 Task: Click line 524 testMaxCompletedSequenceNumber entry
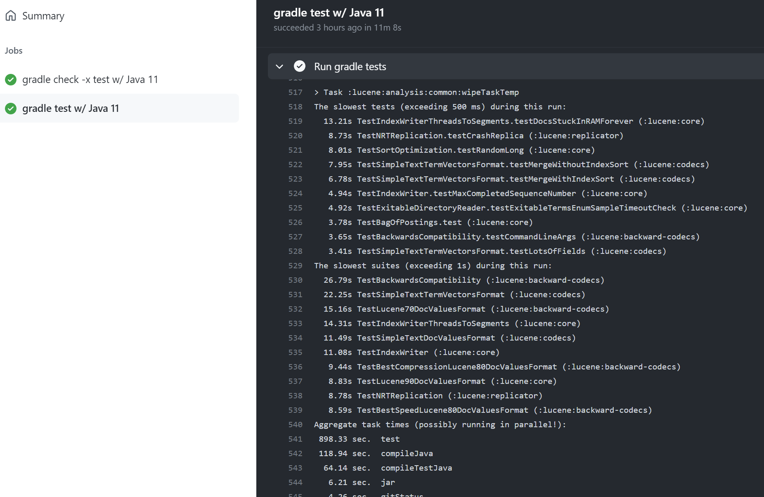tap(488, 194)
